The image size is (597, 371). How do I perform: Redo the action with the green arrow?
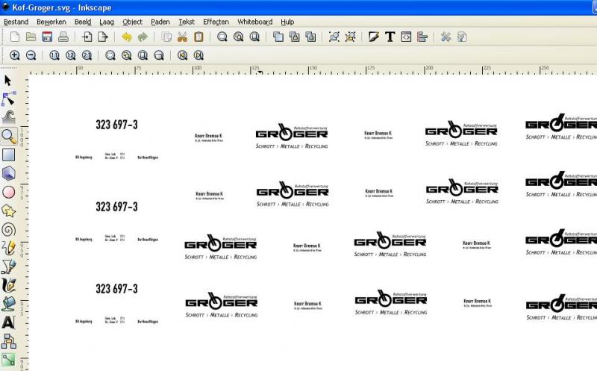coord(143,37)
